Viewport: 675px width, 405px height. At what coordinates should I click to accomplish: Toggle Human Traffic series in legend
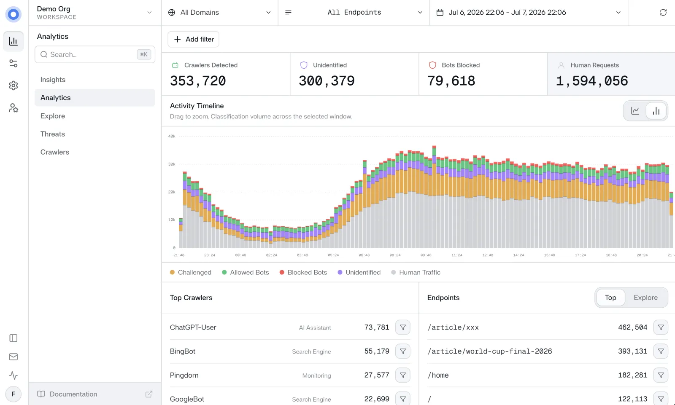point(416,273)
